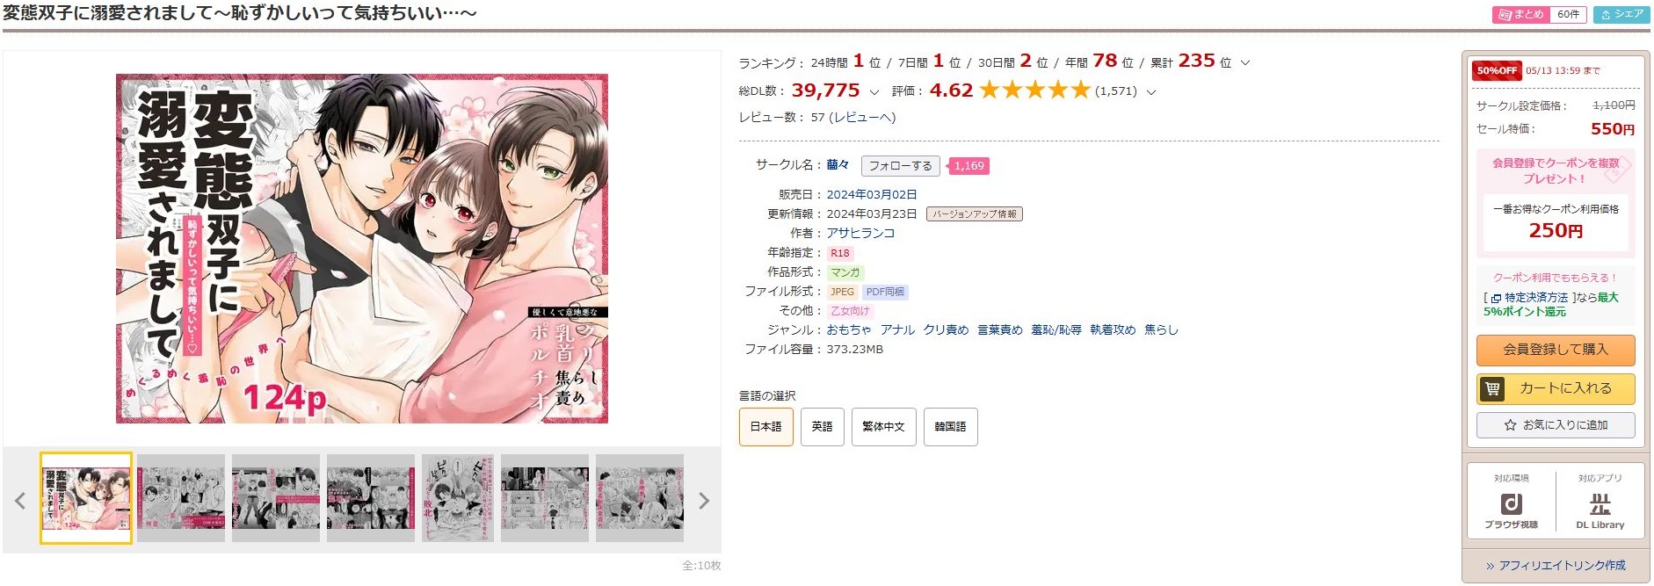The height and width of the screenshot is (586, 1654).
Task: Select 韓国語 language option
Action: point(950,427)
